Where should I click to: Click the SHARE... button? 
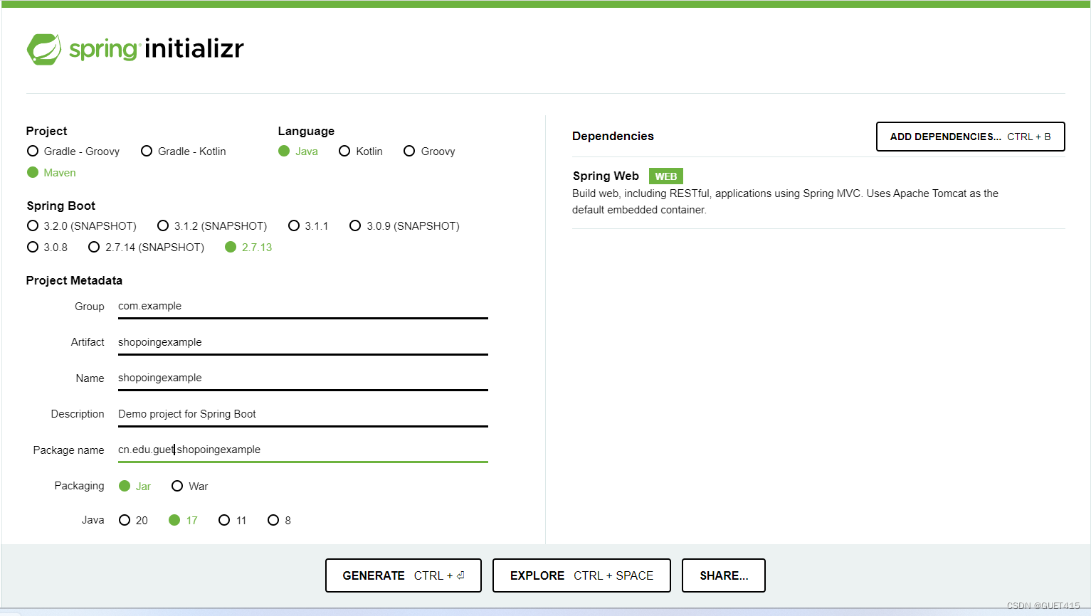click(724, 575)
